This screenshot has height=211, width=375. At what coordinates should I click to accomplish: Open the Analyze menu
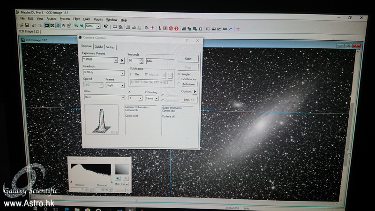[x=52, y=19]
